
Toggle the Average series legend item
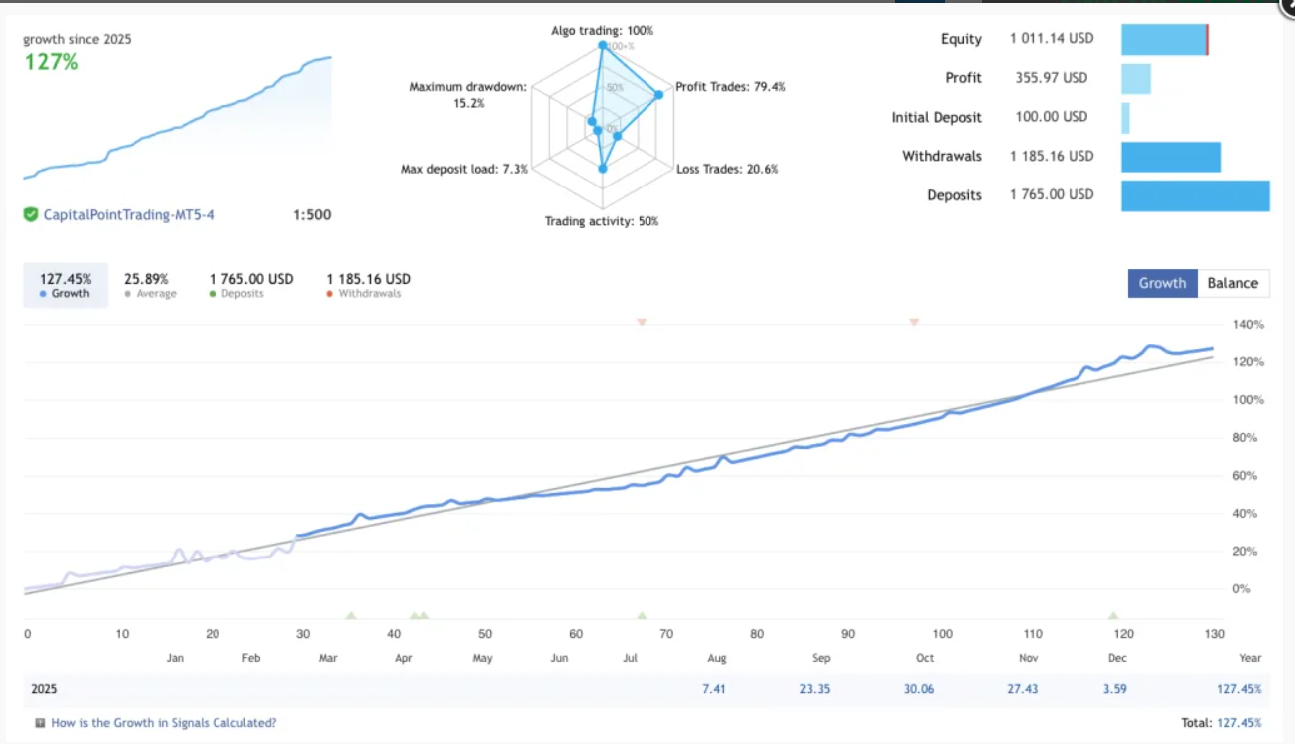click(x=146, y=286)
